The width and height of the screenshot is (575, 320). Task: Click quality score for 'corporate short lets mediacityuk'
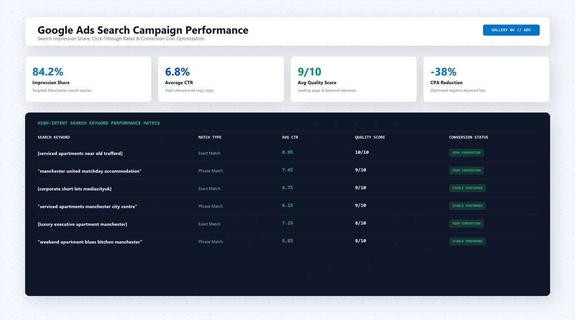point(361,188)
